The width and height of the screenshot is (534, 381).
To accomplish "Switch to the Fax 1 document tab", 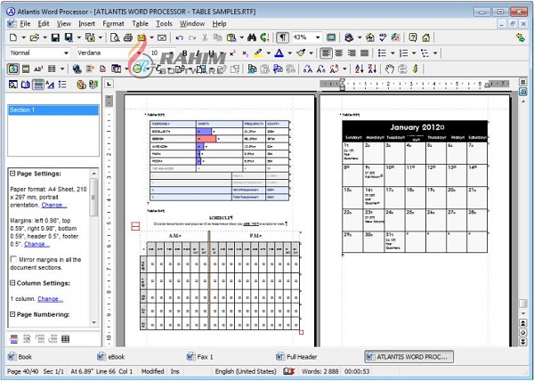I will [200, 357].
